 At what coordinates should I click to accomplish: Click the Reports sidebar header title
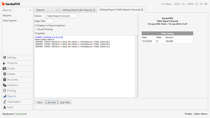pos(7,10)
